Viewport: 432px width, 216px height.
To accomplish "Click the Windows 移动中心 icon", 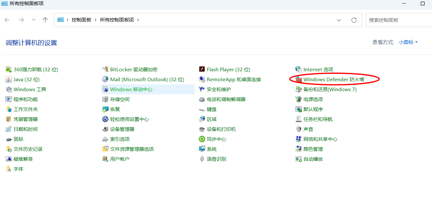I will [x=105, y=89].
